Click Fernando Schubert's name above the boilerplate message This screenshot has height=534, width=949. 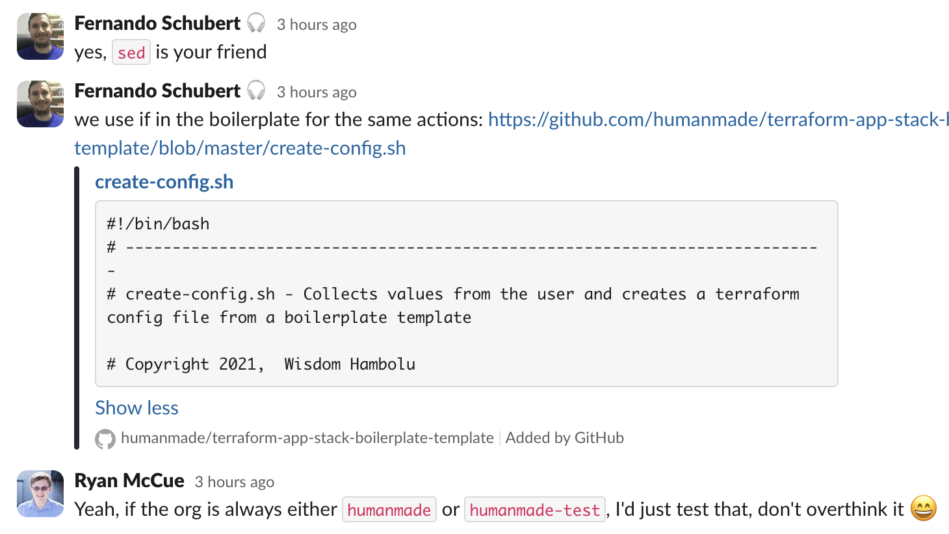pos(157,91)
